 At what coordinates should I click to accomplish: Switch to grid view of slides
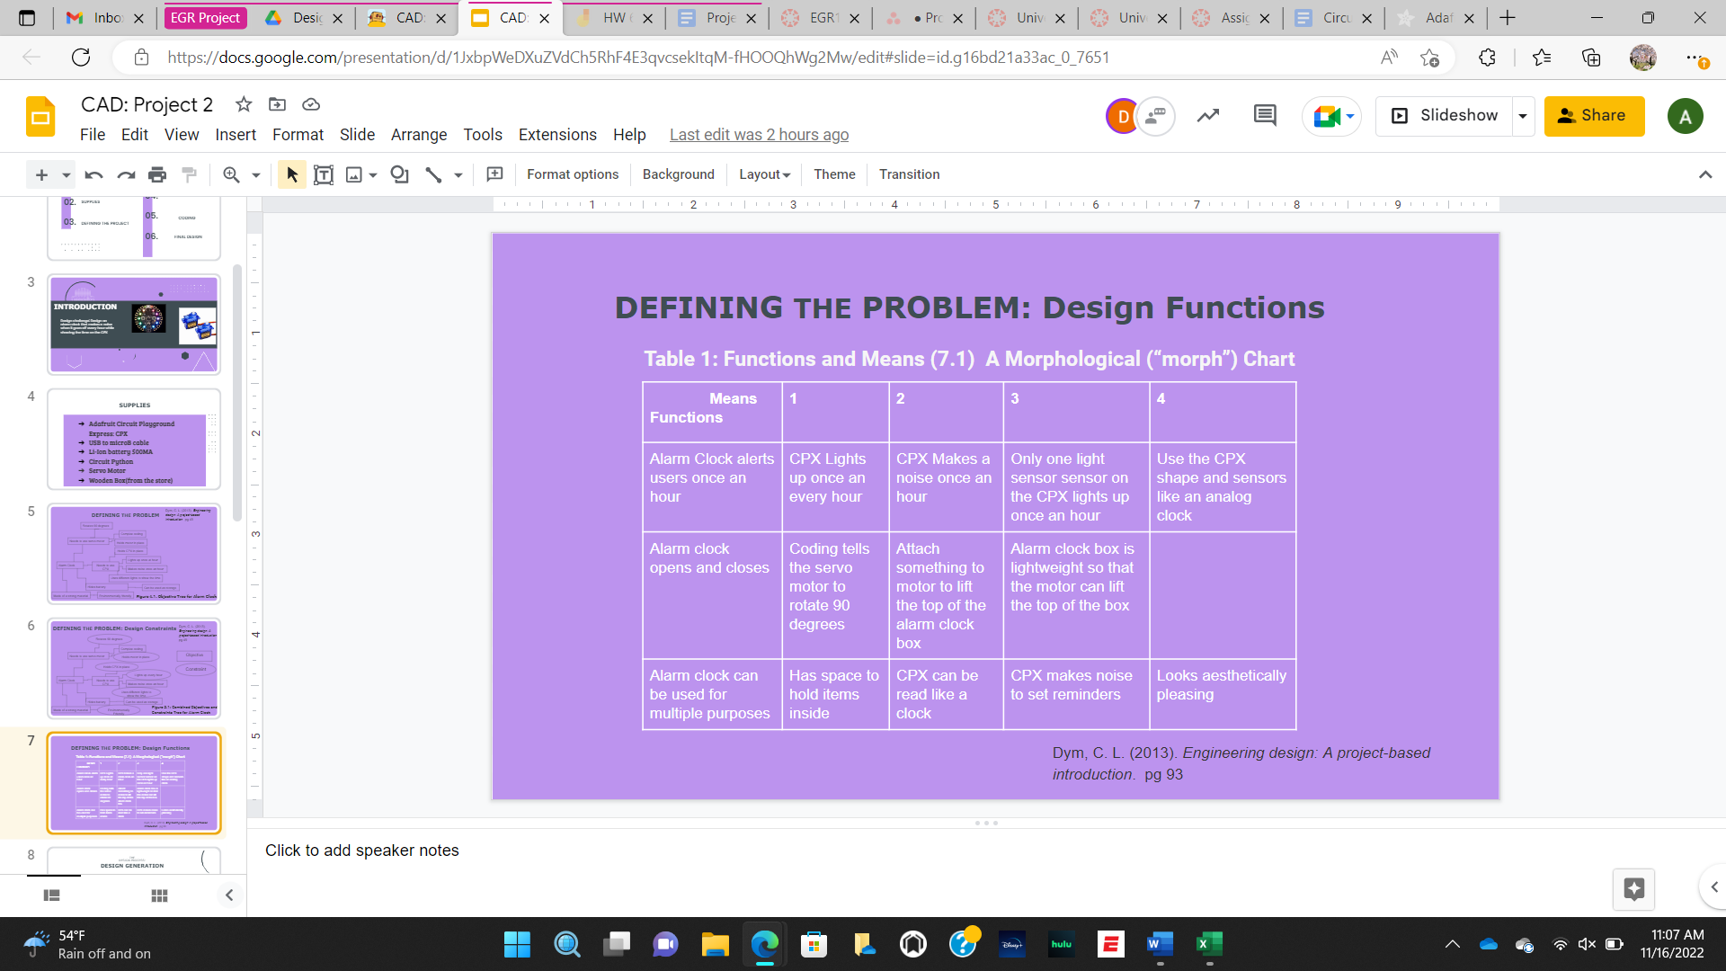tap(159, 895)
